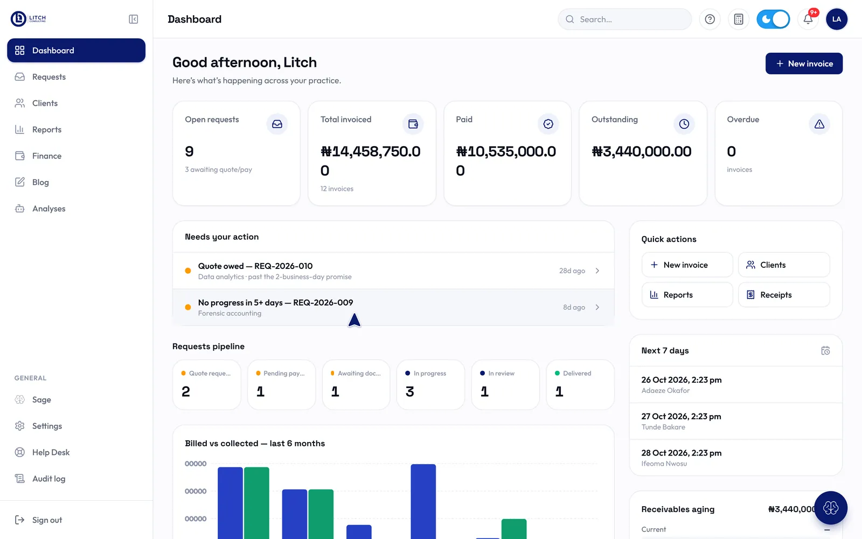Open Clients in sidebar
This screenshot has width=862, height=539.
tap(76, 103)
